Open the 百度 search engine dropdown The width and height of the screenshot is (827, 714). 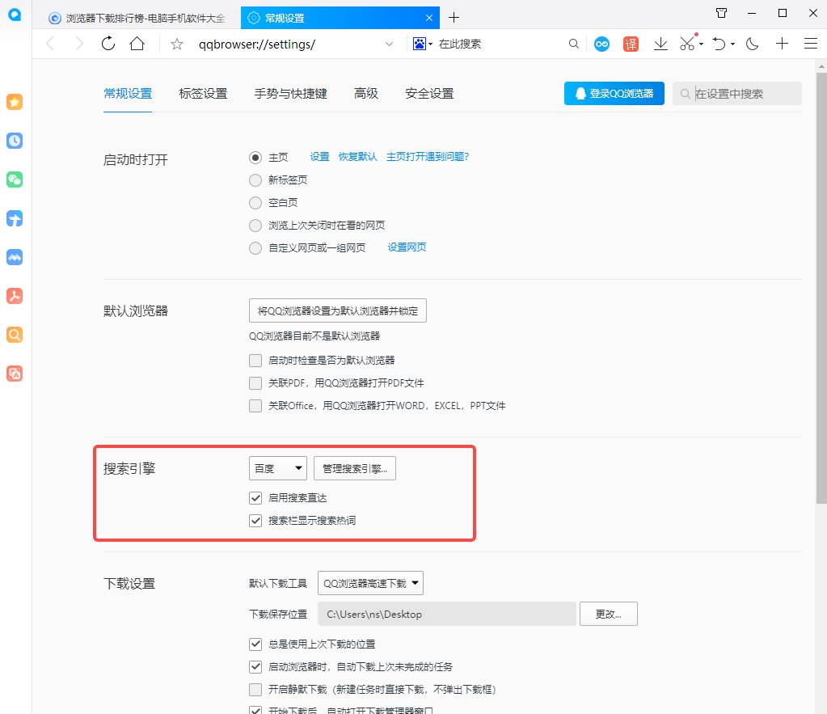(278, 468)
